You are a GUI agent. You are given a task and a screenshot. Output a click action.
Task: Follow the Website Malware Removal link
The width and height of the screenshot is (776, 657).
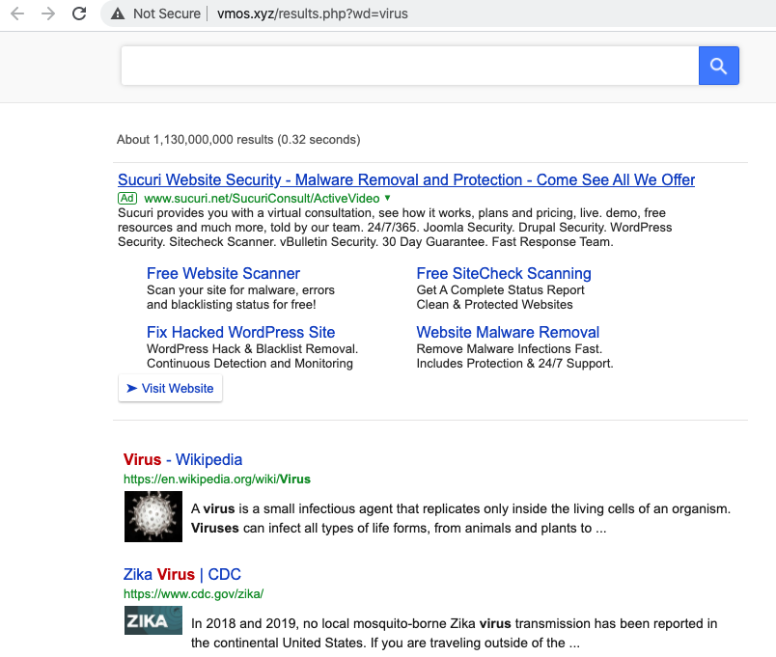click(x=508, y=332)
